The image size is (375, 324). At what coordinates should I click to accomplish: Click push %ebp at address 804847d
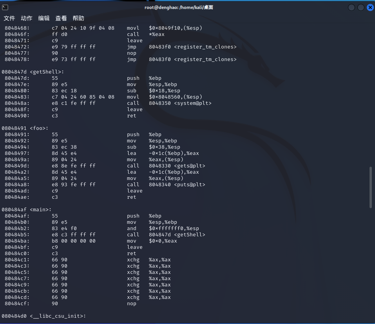pos(144,78)
